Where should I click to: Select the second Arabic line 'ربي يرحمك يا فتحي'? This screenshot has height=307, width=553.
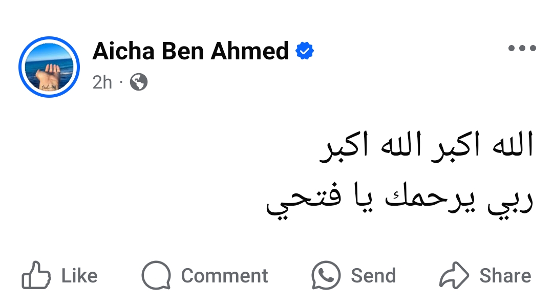[399, 199]
